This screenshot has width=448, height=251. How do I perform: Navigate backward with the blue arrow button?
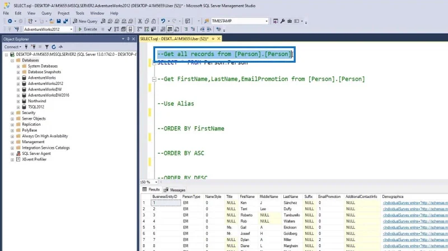10,21
